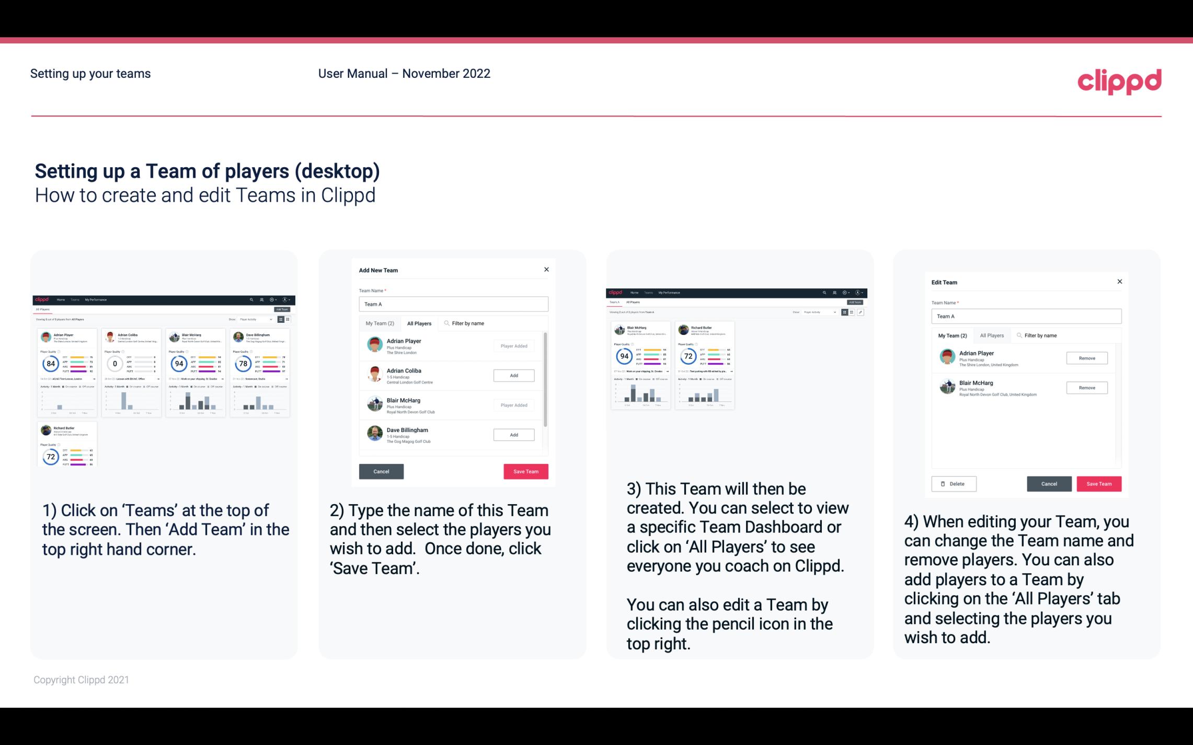Click Cancel button in Edit Team dialog
This screenshot has height=745, width=1193.
click(1050, 483)
